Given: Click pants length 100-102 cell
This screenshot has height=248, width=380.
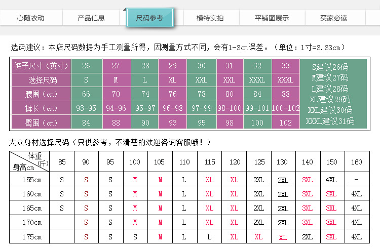Looking at the screenshot, I should point(286,108).
